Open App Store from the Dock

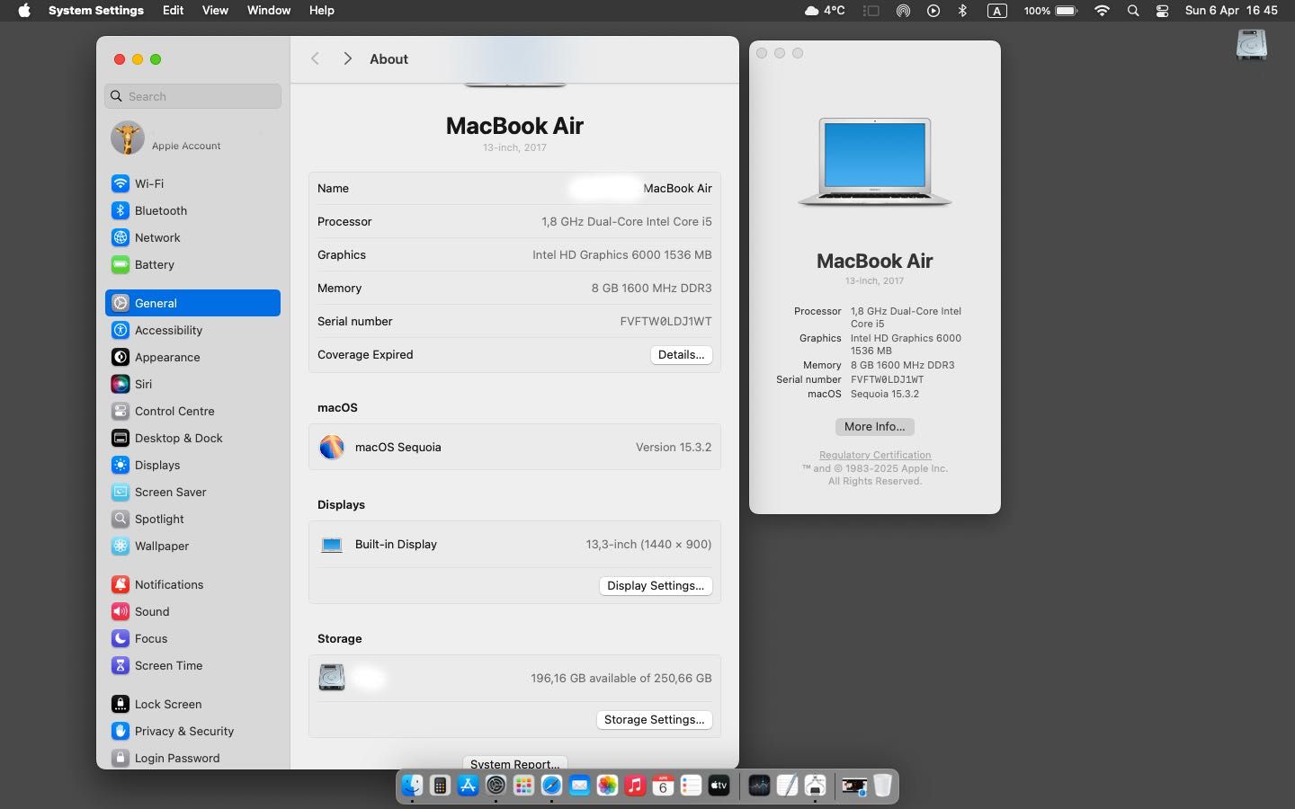(468, 786)
